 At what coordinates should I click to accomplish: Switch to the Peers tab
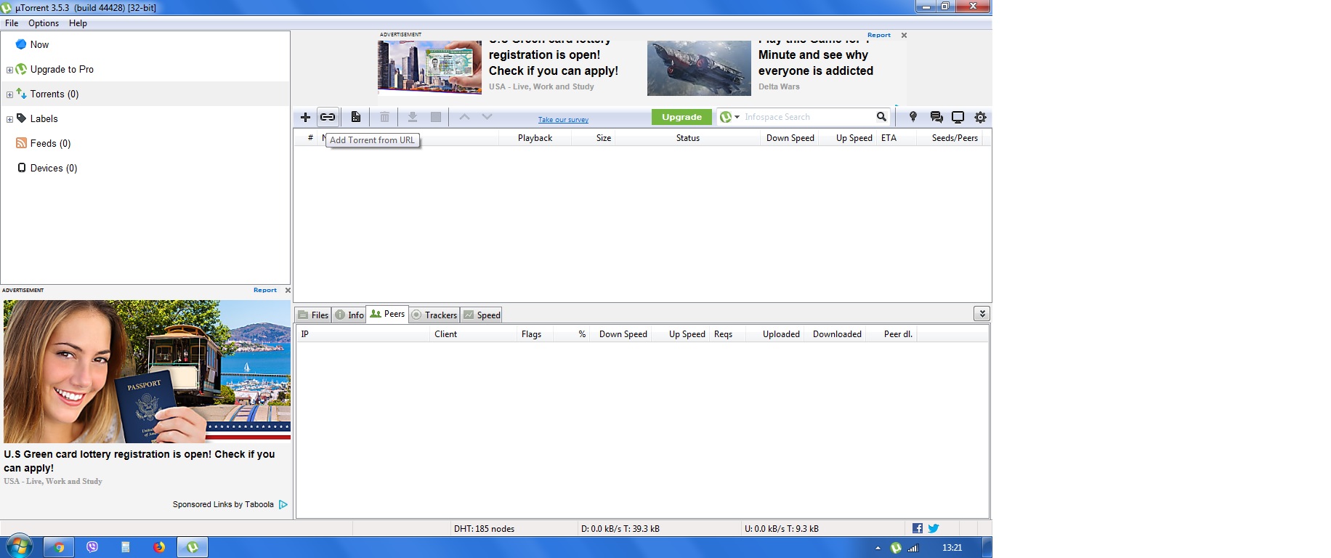click(387, 314)
